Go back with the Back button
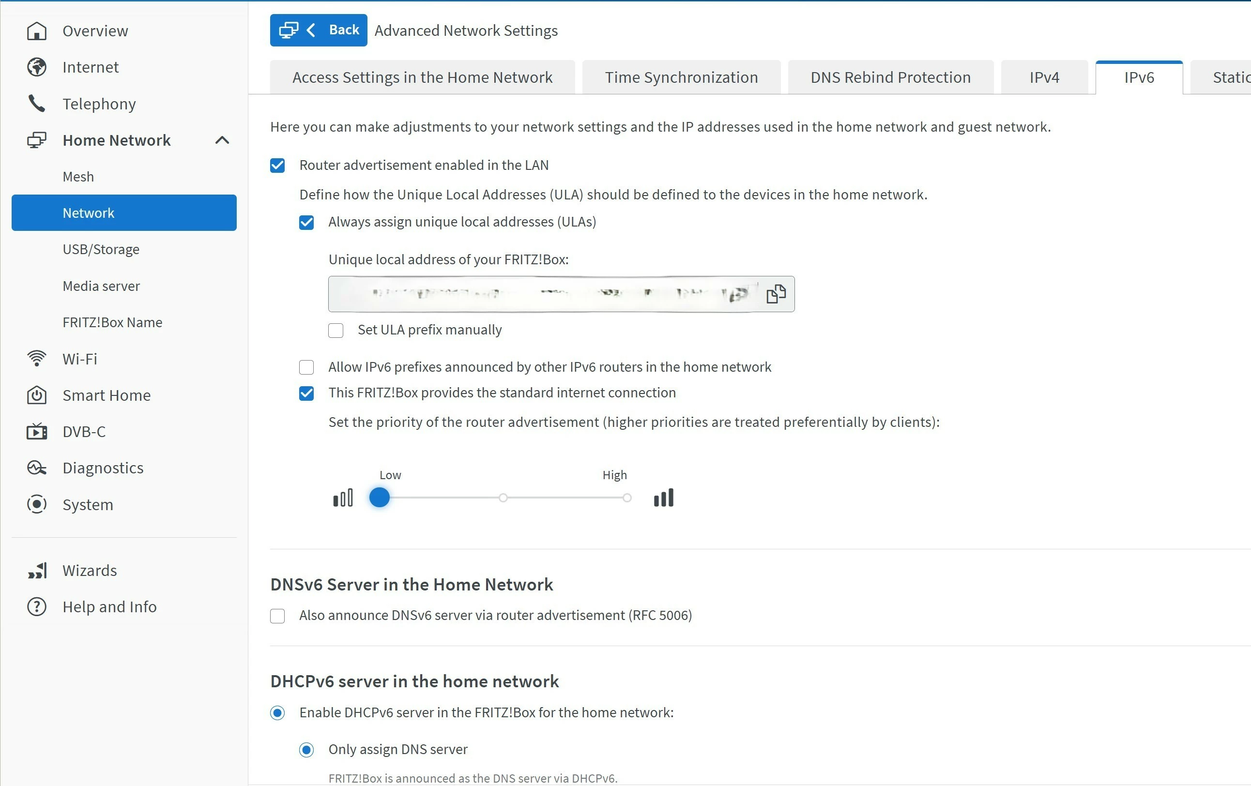The width and height of the screenshot is (1251, 786). click(319, 30)
